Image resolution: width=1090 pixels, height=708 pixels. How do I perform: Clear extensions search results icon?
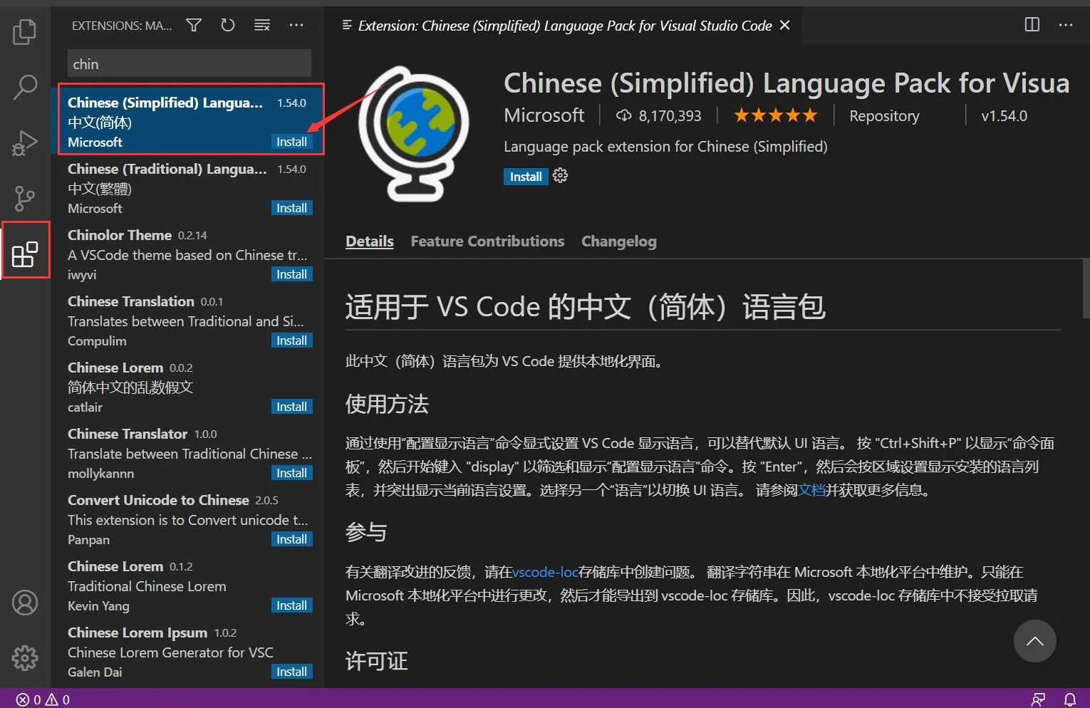(262, 26)
